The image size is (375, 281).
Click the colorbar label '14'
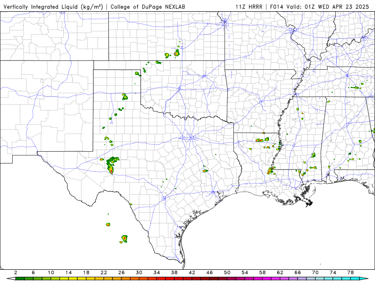[x=68, y=273]
